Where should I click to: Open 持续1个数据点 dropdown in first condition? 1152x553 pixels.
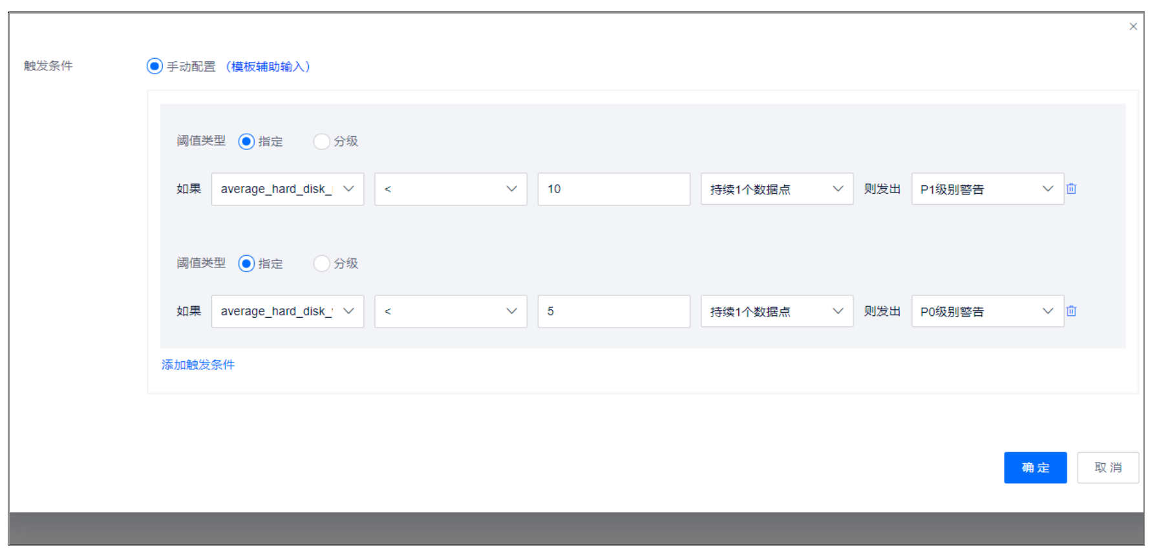click(777, 189)
